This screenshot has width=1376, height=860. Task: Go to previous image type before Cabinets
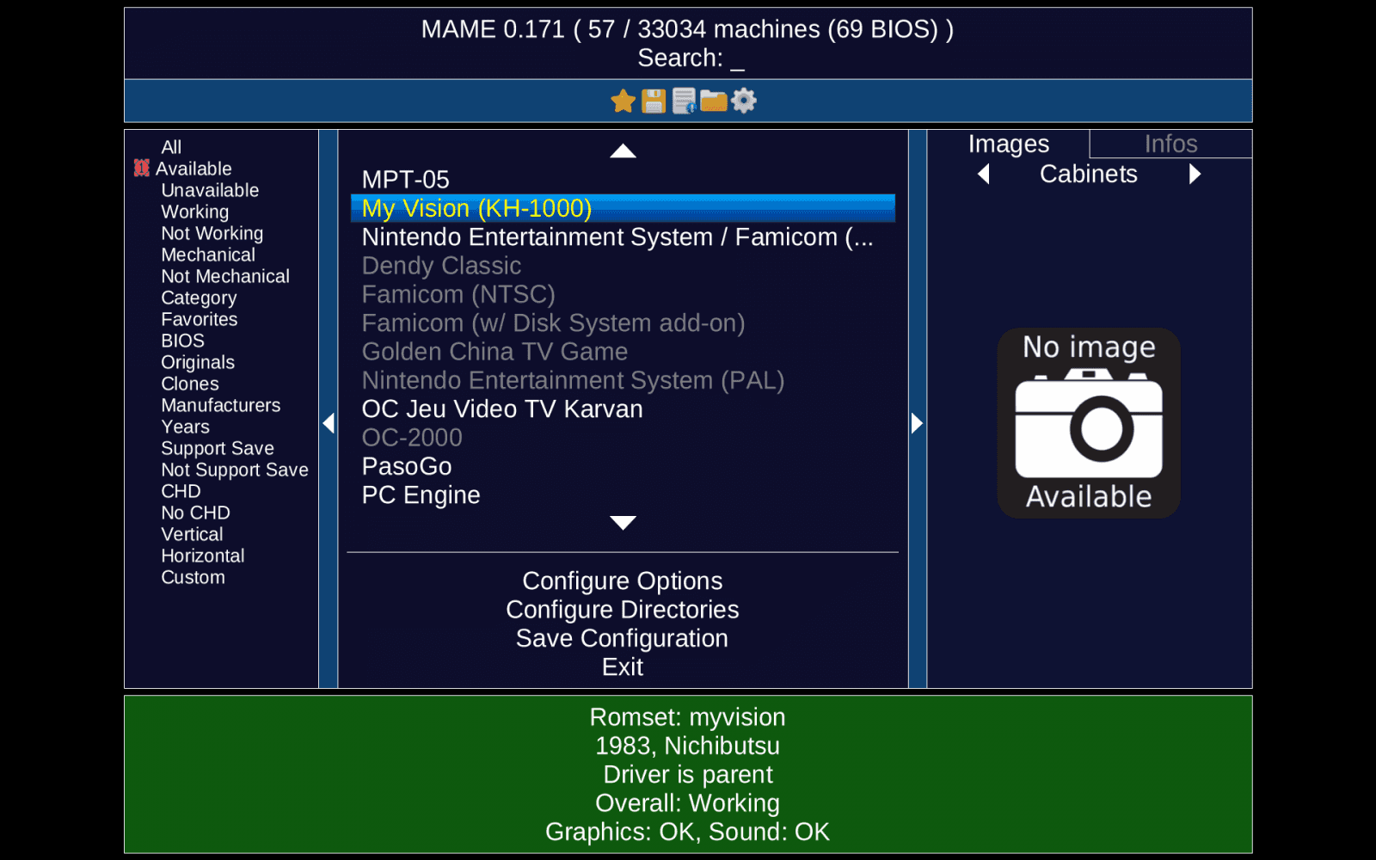tap(984, 175)
